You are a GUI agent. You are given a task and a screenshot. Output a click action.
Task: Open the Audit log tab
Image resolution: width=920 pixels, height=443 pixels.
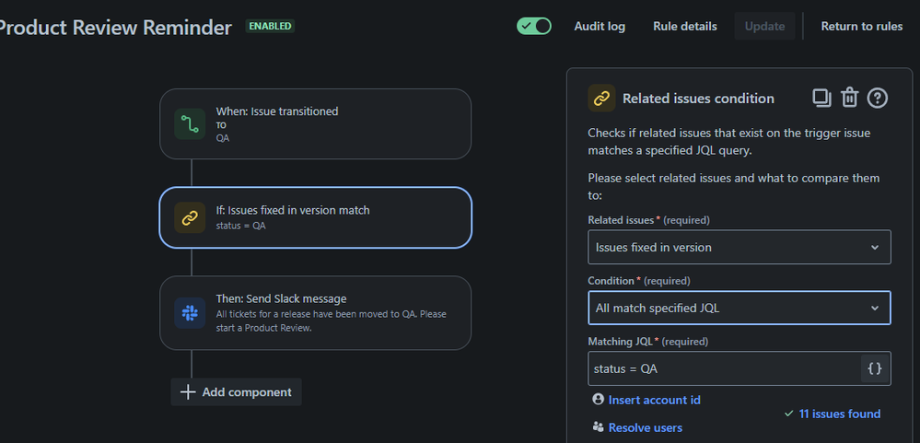pos(600,26)
